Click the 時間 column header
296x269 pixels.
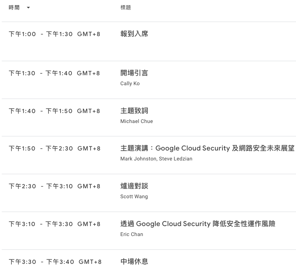[x=14, y=8]
